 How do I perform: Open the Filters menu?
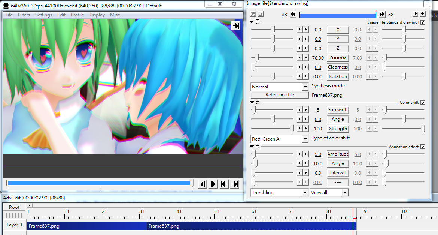[x=24, y=15]
